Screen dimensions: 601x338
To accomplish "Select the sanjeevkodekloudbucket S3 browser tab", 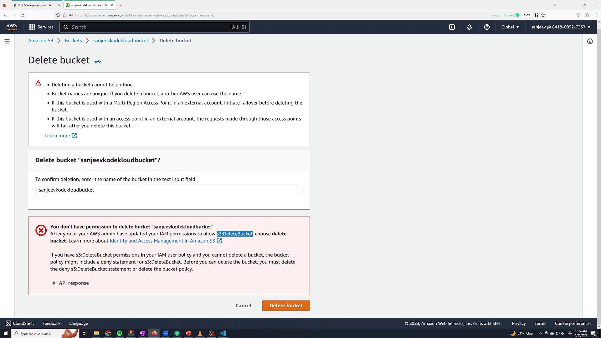I will pos(89,5).
